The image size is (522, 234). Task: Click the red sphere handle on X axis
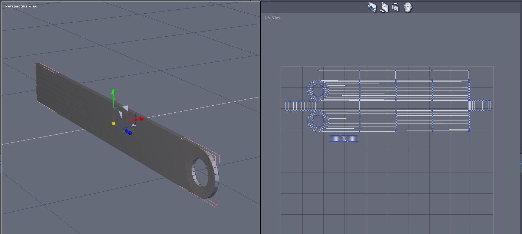[136, 119]
